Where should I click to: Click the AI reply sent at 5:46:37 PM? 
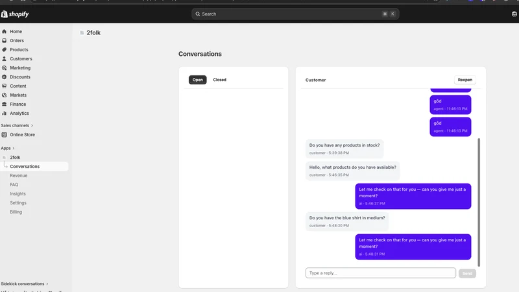[413, 197]
